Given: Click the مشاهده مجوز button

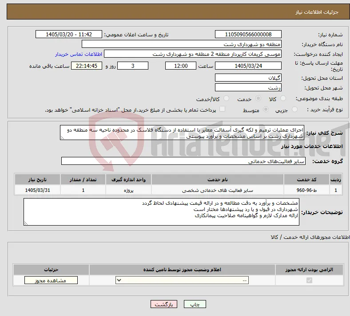Looking at the screenshot, I should pyautogui.click(x=51, y=281).
